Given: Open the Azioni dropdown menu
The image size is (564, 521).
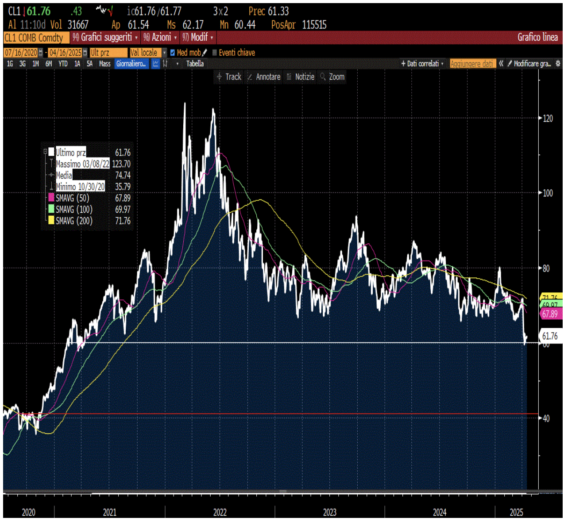Looking at the screenshot, I should pyautogui.click(x=160, y=38).
